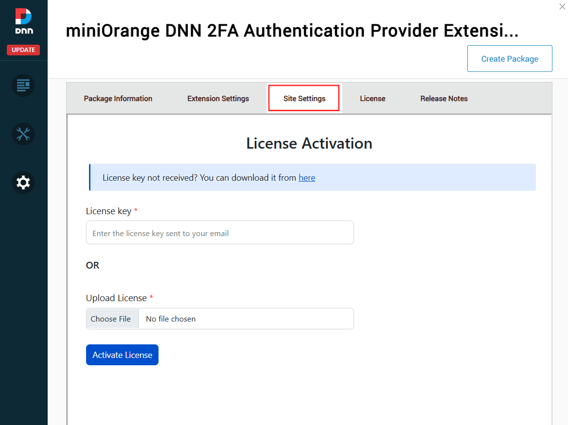
Task: Click Choose File to upload a license
Action: click(x=112, y=319)
